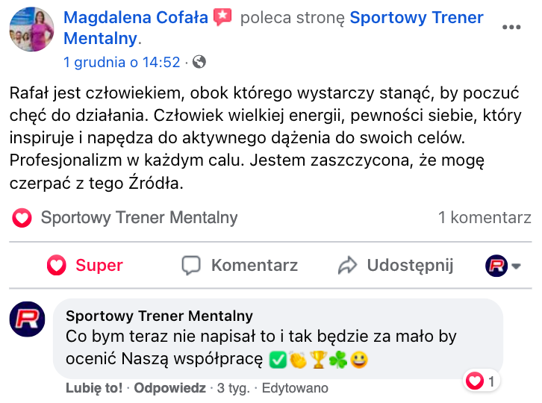Image resolution: width=542 pixels, height=403 pixels.
Task: Open the three-dot post options menu
Action: coord(511,27)
